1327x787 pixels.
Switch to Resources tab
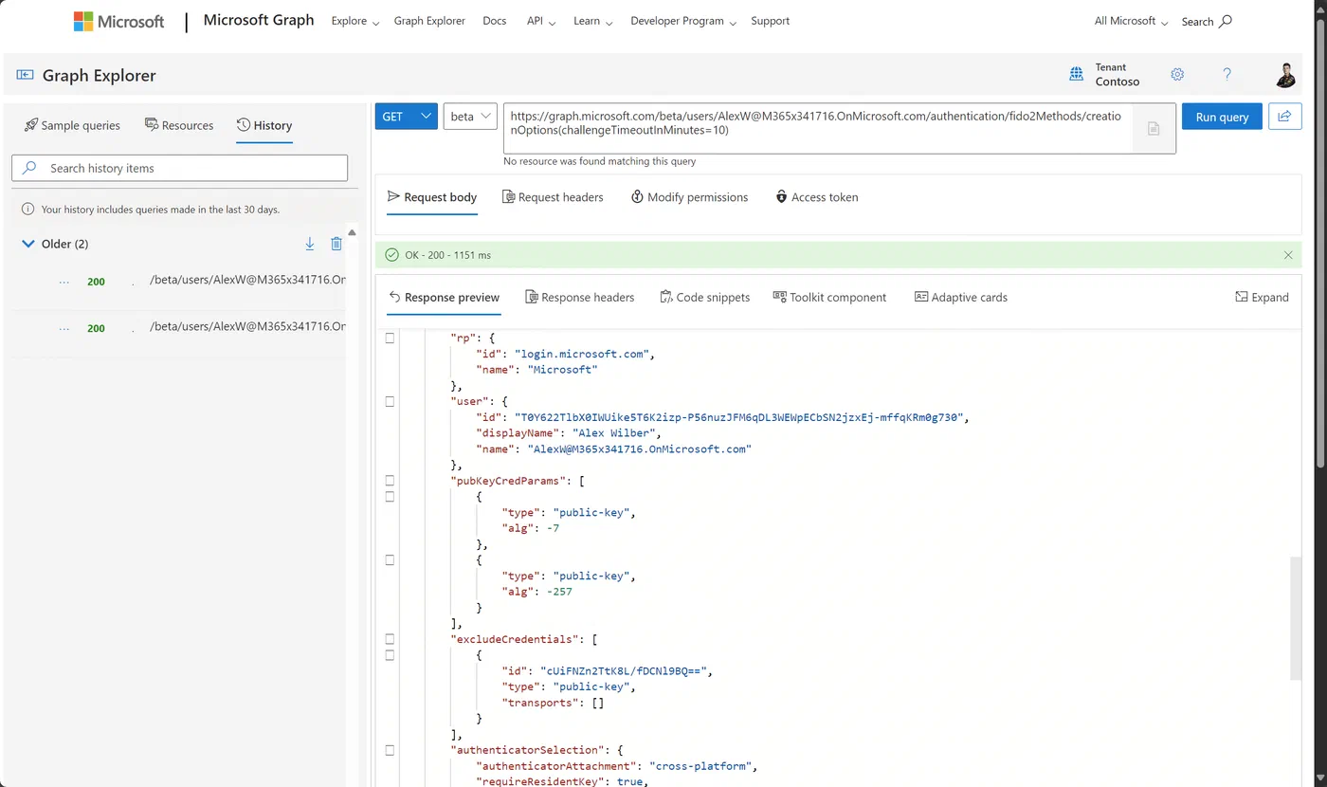(179, 125)
